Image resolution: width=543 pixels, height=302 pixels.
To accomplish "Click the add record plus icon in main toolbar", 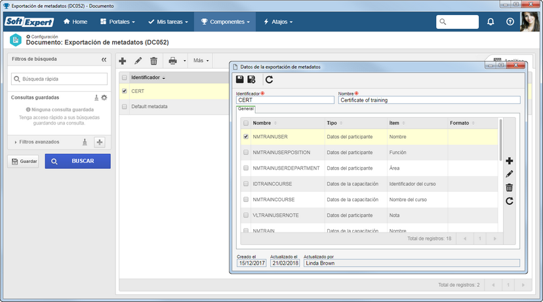I will point(122,61).
